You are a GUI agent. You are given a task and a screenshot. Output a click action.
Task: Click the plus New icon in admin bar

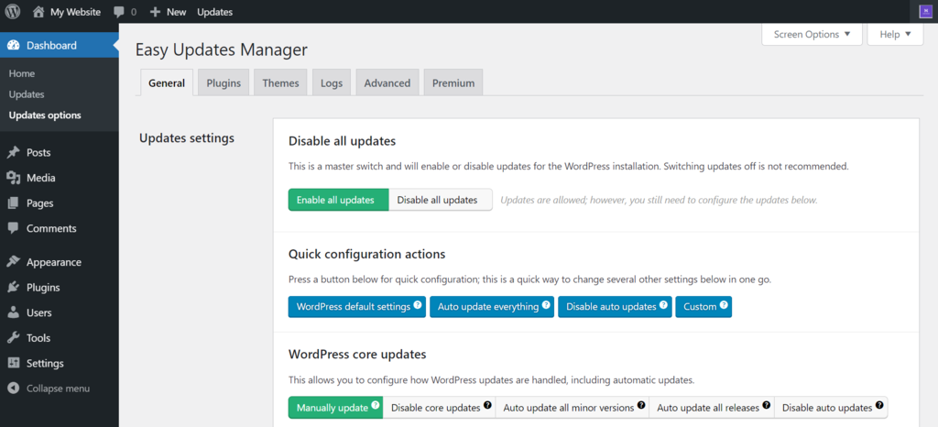156,12
